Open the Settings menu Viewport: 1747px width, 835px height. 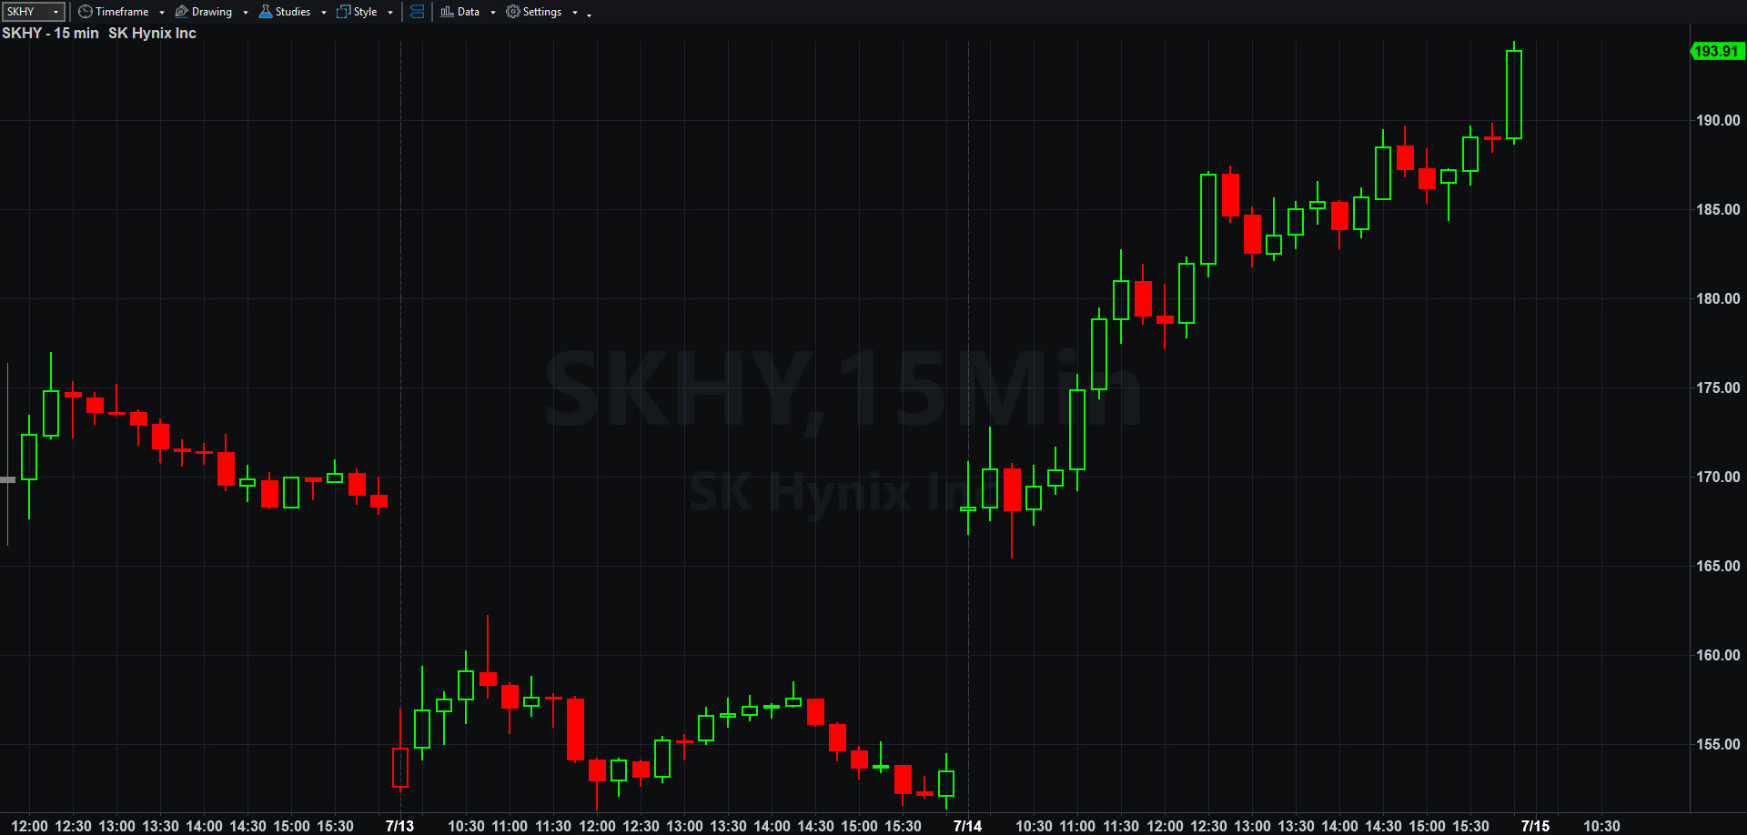click(542, 12)
